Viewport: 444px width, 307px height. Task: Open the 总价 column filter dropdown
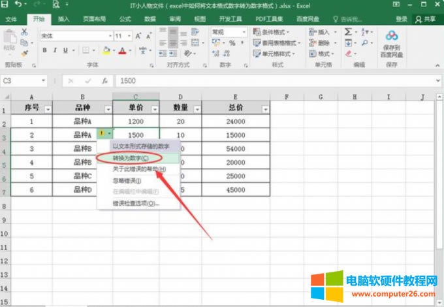pyautogui.click(x=265, y=109)
